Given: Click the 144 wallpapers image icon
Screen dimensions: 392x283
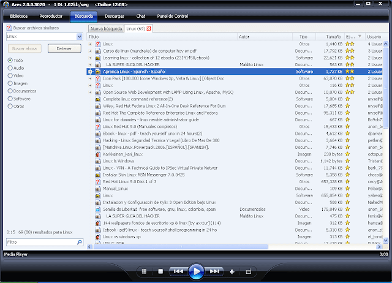Looking at the screenshot, I should click(x=98, y=223).
